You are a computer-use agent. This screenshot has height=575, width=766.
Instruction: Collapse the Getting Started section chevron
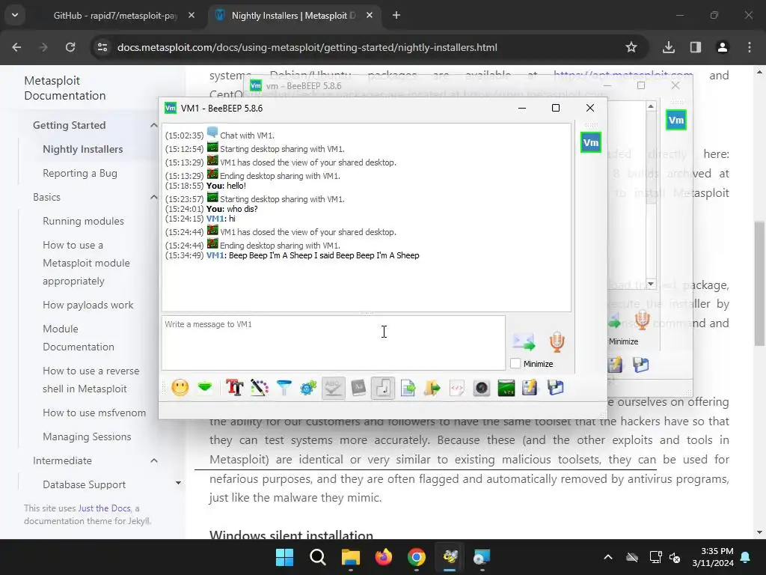tap(154, 125)
